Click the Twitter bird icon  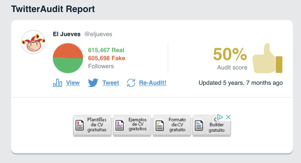[x=93, y=83]
